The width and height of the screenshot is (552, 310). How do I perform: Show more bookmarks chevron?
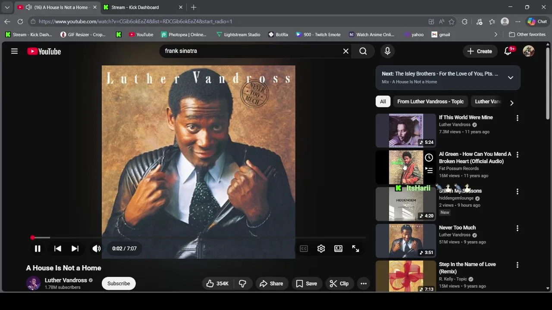pos(496,34)
